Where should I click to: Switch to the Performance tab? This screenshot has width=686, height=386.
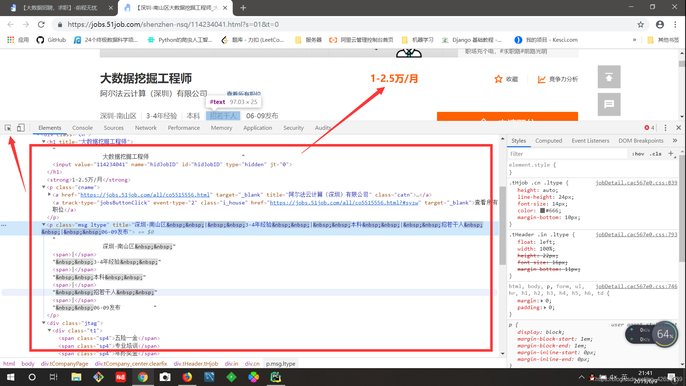[x=184, y=128]
